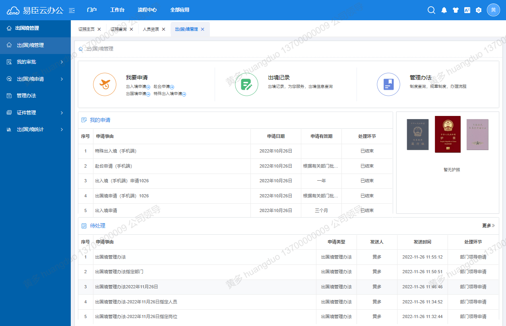Image resolution: width=506 pixels, height=326 pixels.
Task: Open application 赴台申请（手机端）
Action: point(113,166)
